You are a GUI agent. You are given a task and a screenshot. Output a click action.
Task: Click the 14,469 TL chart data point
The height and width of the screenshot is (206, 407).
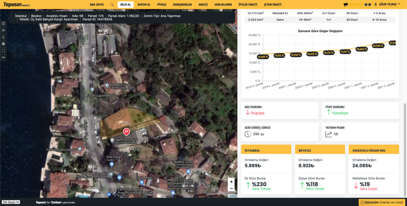[x=263, y=57]
